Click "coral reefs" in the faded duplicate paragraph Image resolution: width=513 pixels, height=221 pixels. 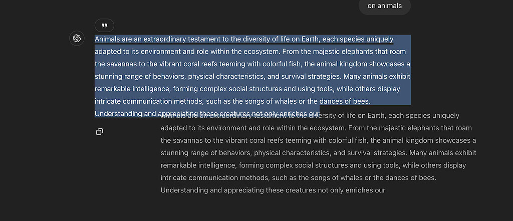click(x=266, y=140)
